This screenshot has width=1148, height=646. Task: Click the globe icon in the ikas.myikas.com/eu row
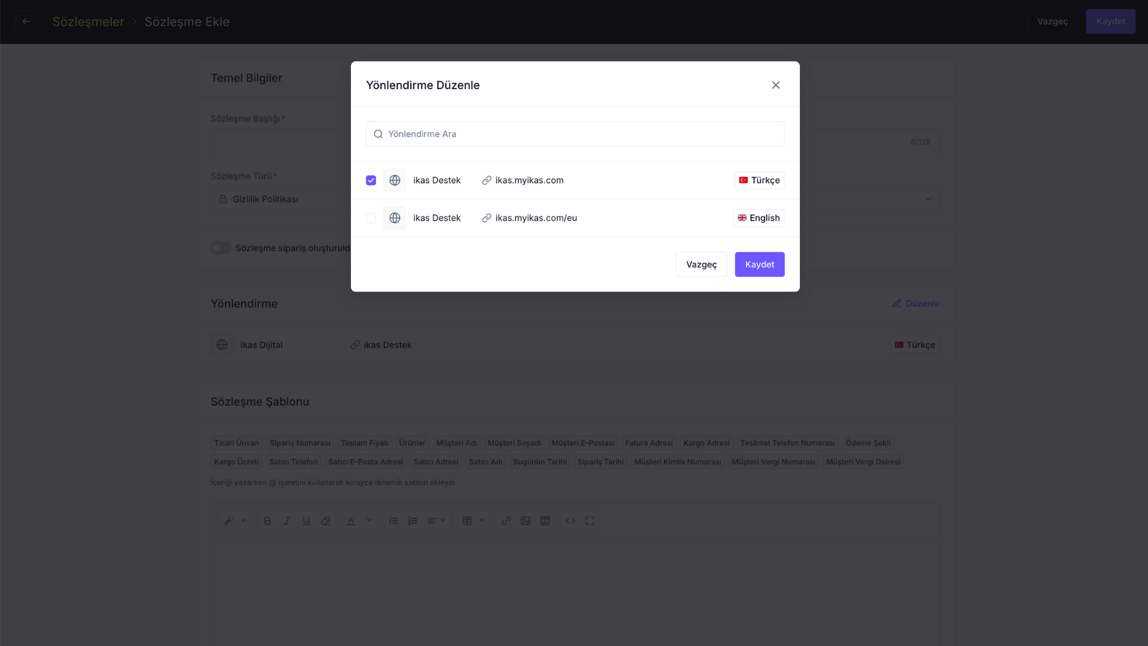coord(395,218)
